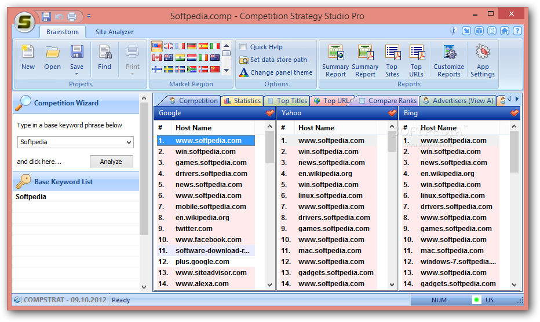Click the Google list vertical scrollbar thumb
The width and height of the screenshot is (540, 322).
pos(269,148)
